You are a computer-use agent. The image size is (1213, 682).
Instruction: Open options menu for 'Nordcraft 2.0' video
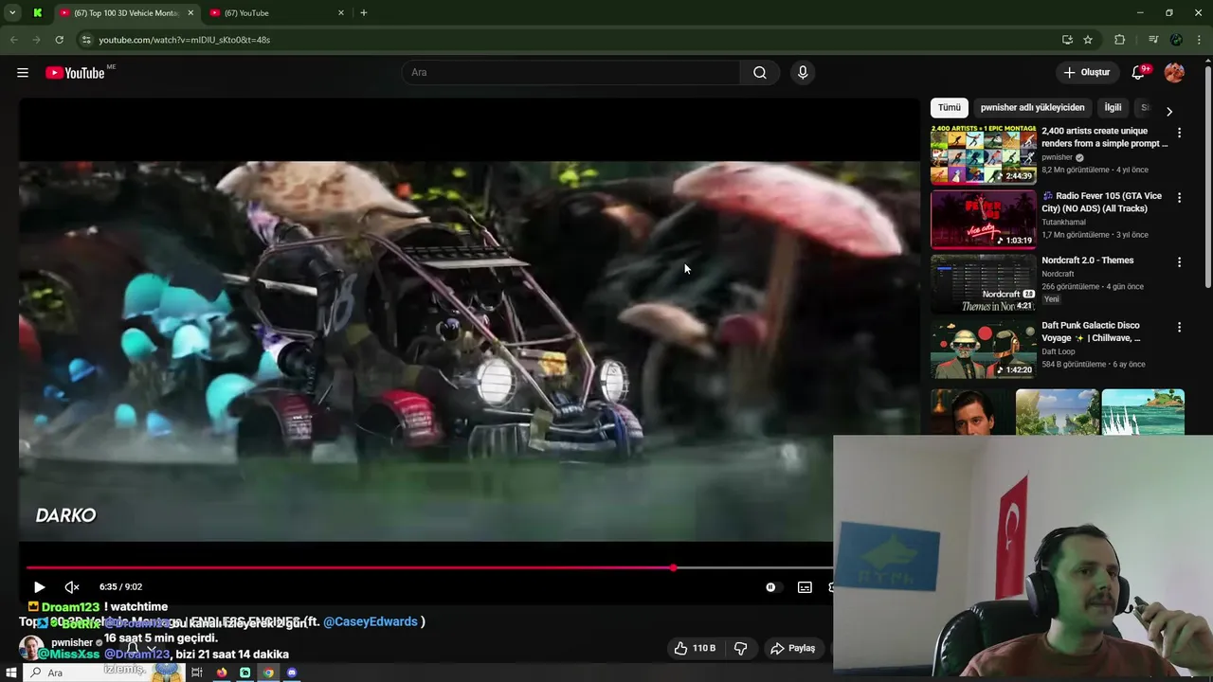(x=1179, y=262)
